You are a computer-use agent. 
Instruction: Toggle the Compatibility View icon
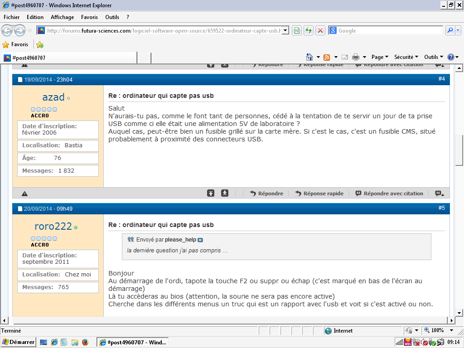tap(297, 30)
